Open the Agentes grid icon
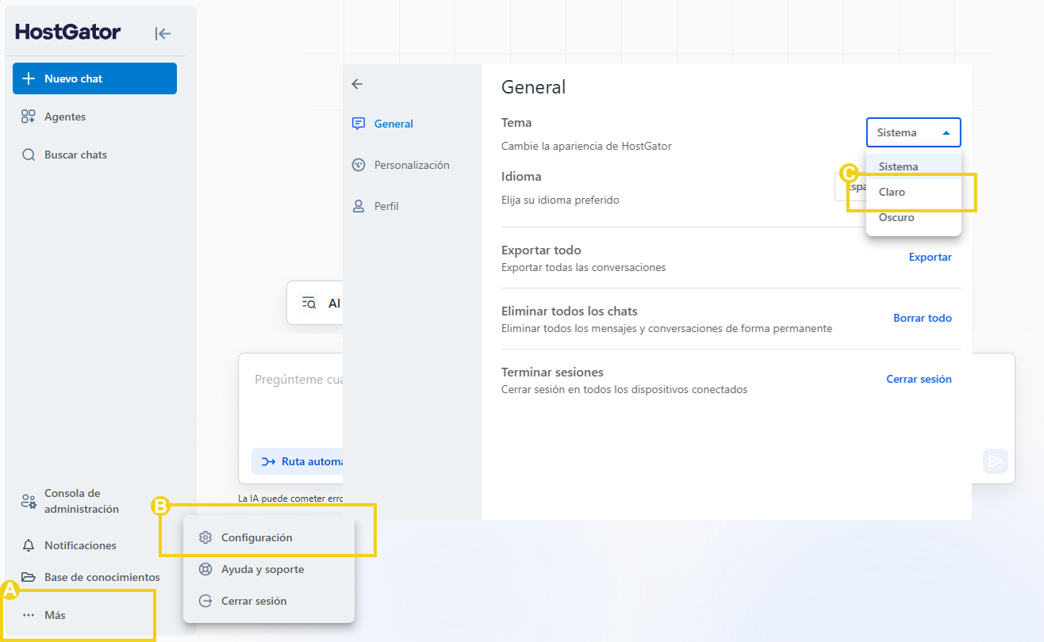Image resolution: width=1044 pixels, height=642 pixels. (x=29, y=117)
